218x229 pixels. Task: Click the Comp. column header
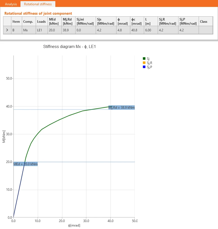point(29,21)
